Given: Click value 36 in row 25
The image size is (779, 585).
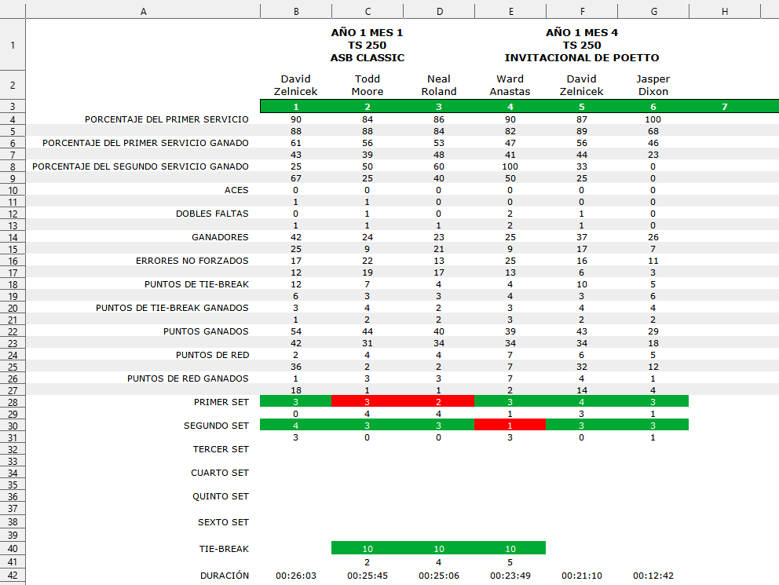Looking at the screenshot, I should pyautogui.click(x=296, y=367).
